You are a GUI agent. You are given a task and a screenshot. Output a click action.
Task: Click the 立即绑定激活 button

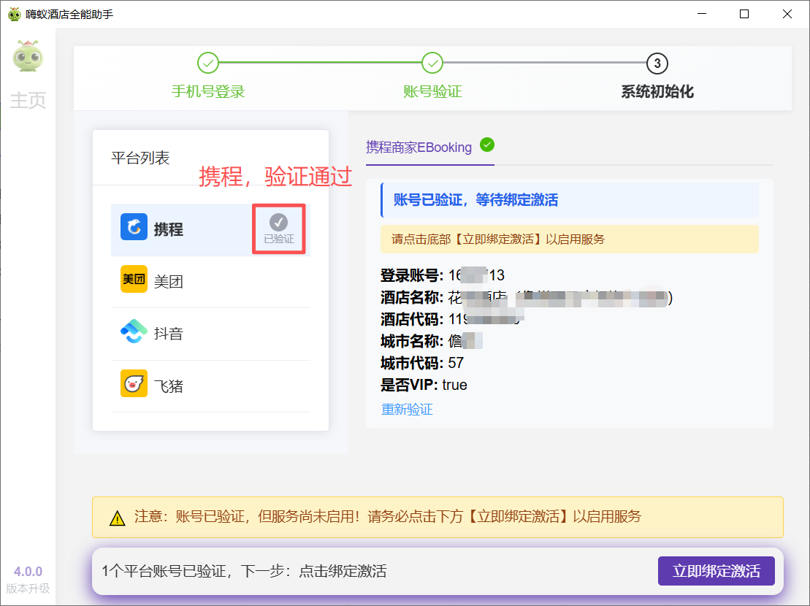(x=716, y=571)
